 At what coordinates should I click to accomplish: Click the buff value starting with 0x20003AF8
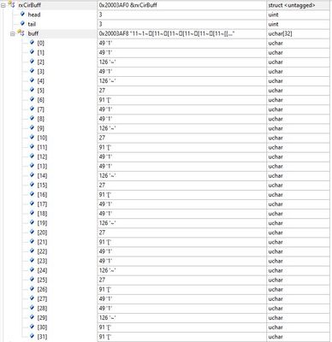tap(167, 33)
